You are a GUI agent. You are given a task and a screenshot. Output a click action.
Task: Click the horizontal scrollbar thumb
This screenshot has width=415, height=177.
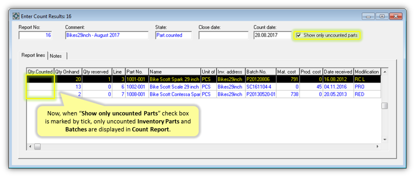click(x=37, y=146)
